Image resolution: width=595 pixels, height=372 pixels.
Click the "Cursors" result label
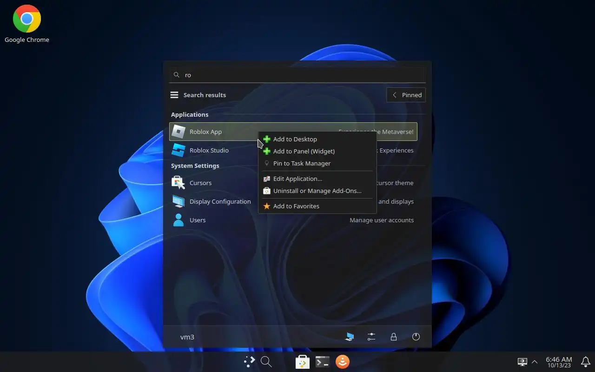[x=200, y=183]
